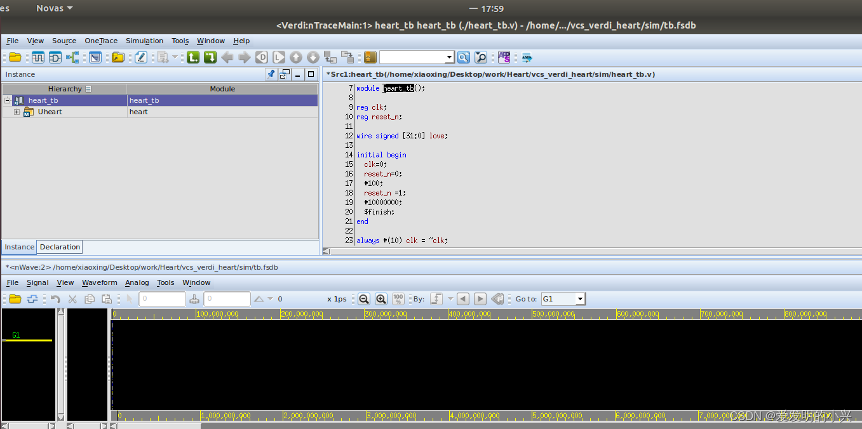
Task: Open the Analog menu in nWave
Action: pos(137,282)
